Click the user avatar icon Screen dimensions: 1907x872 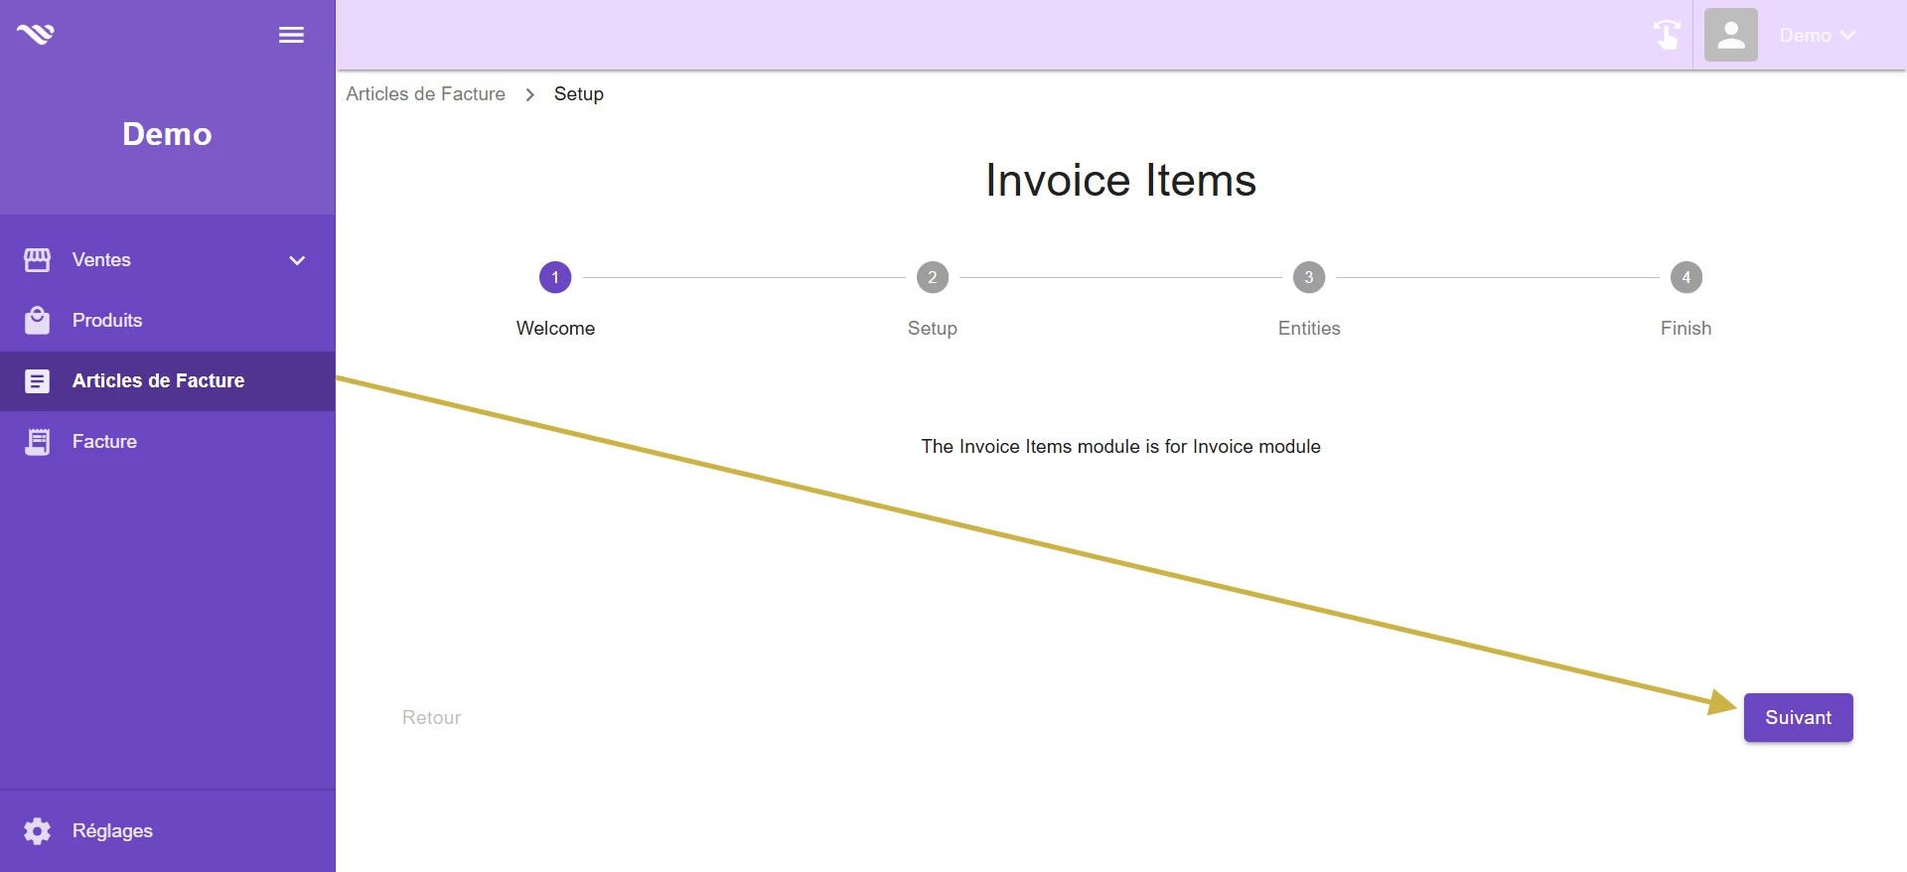point(1731,35)
